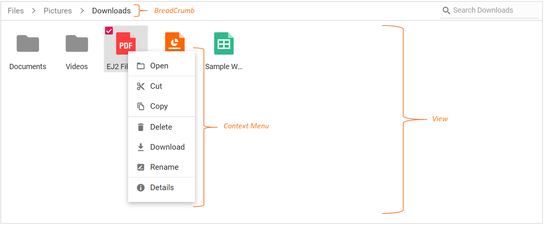Click the rename pencil icon
544x225 pixels.
[x=141, y=167]
